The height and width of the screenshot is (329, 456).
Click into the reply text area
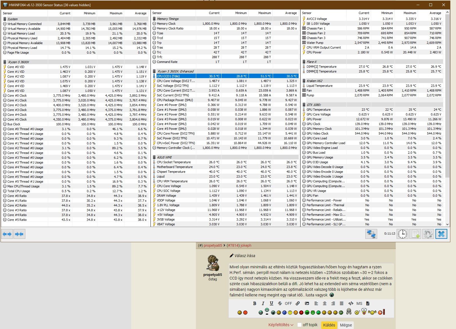311,281
